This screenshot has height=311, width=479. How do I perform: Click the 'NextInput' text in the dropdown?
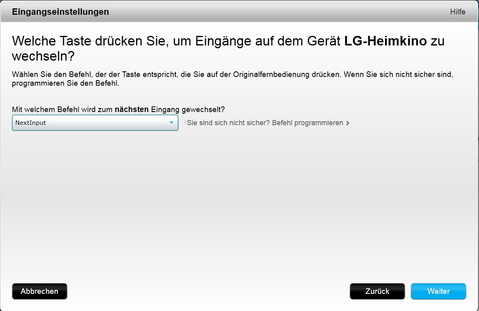point(31,123)
